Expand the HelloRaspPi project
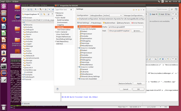This screenshot has height=111, width=181. [23, 77]
